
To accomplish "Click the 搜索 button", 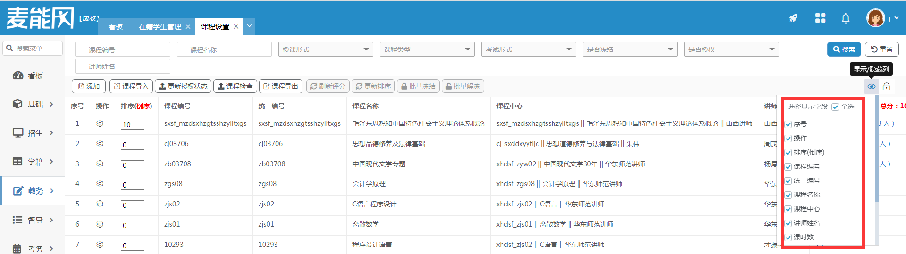I will point(844,49).
